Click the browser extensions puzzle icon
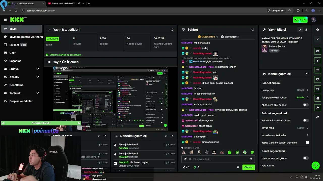The height and width of the screenshot is (181, 323). pos(298,11)
